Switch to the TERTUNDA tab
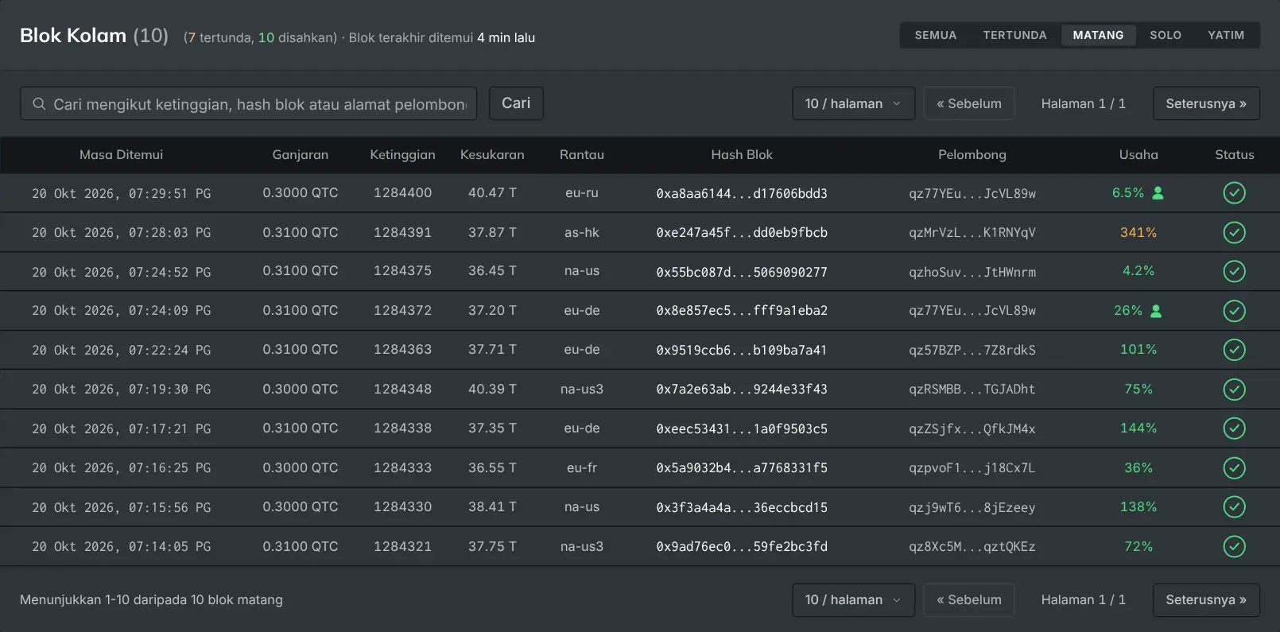 1014,35
